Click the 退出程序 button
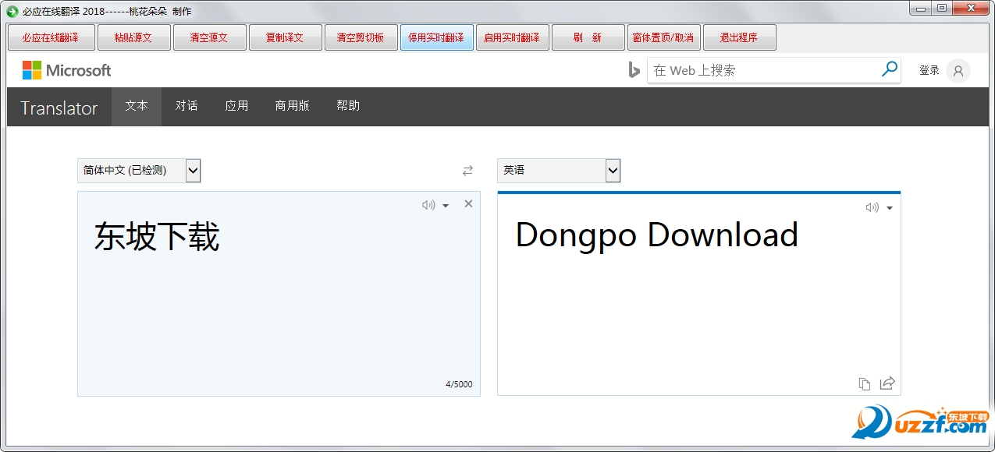Screen dimensions: 995x452 [739, 37]
